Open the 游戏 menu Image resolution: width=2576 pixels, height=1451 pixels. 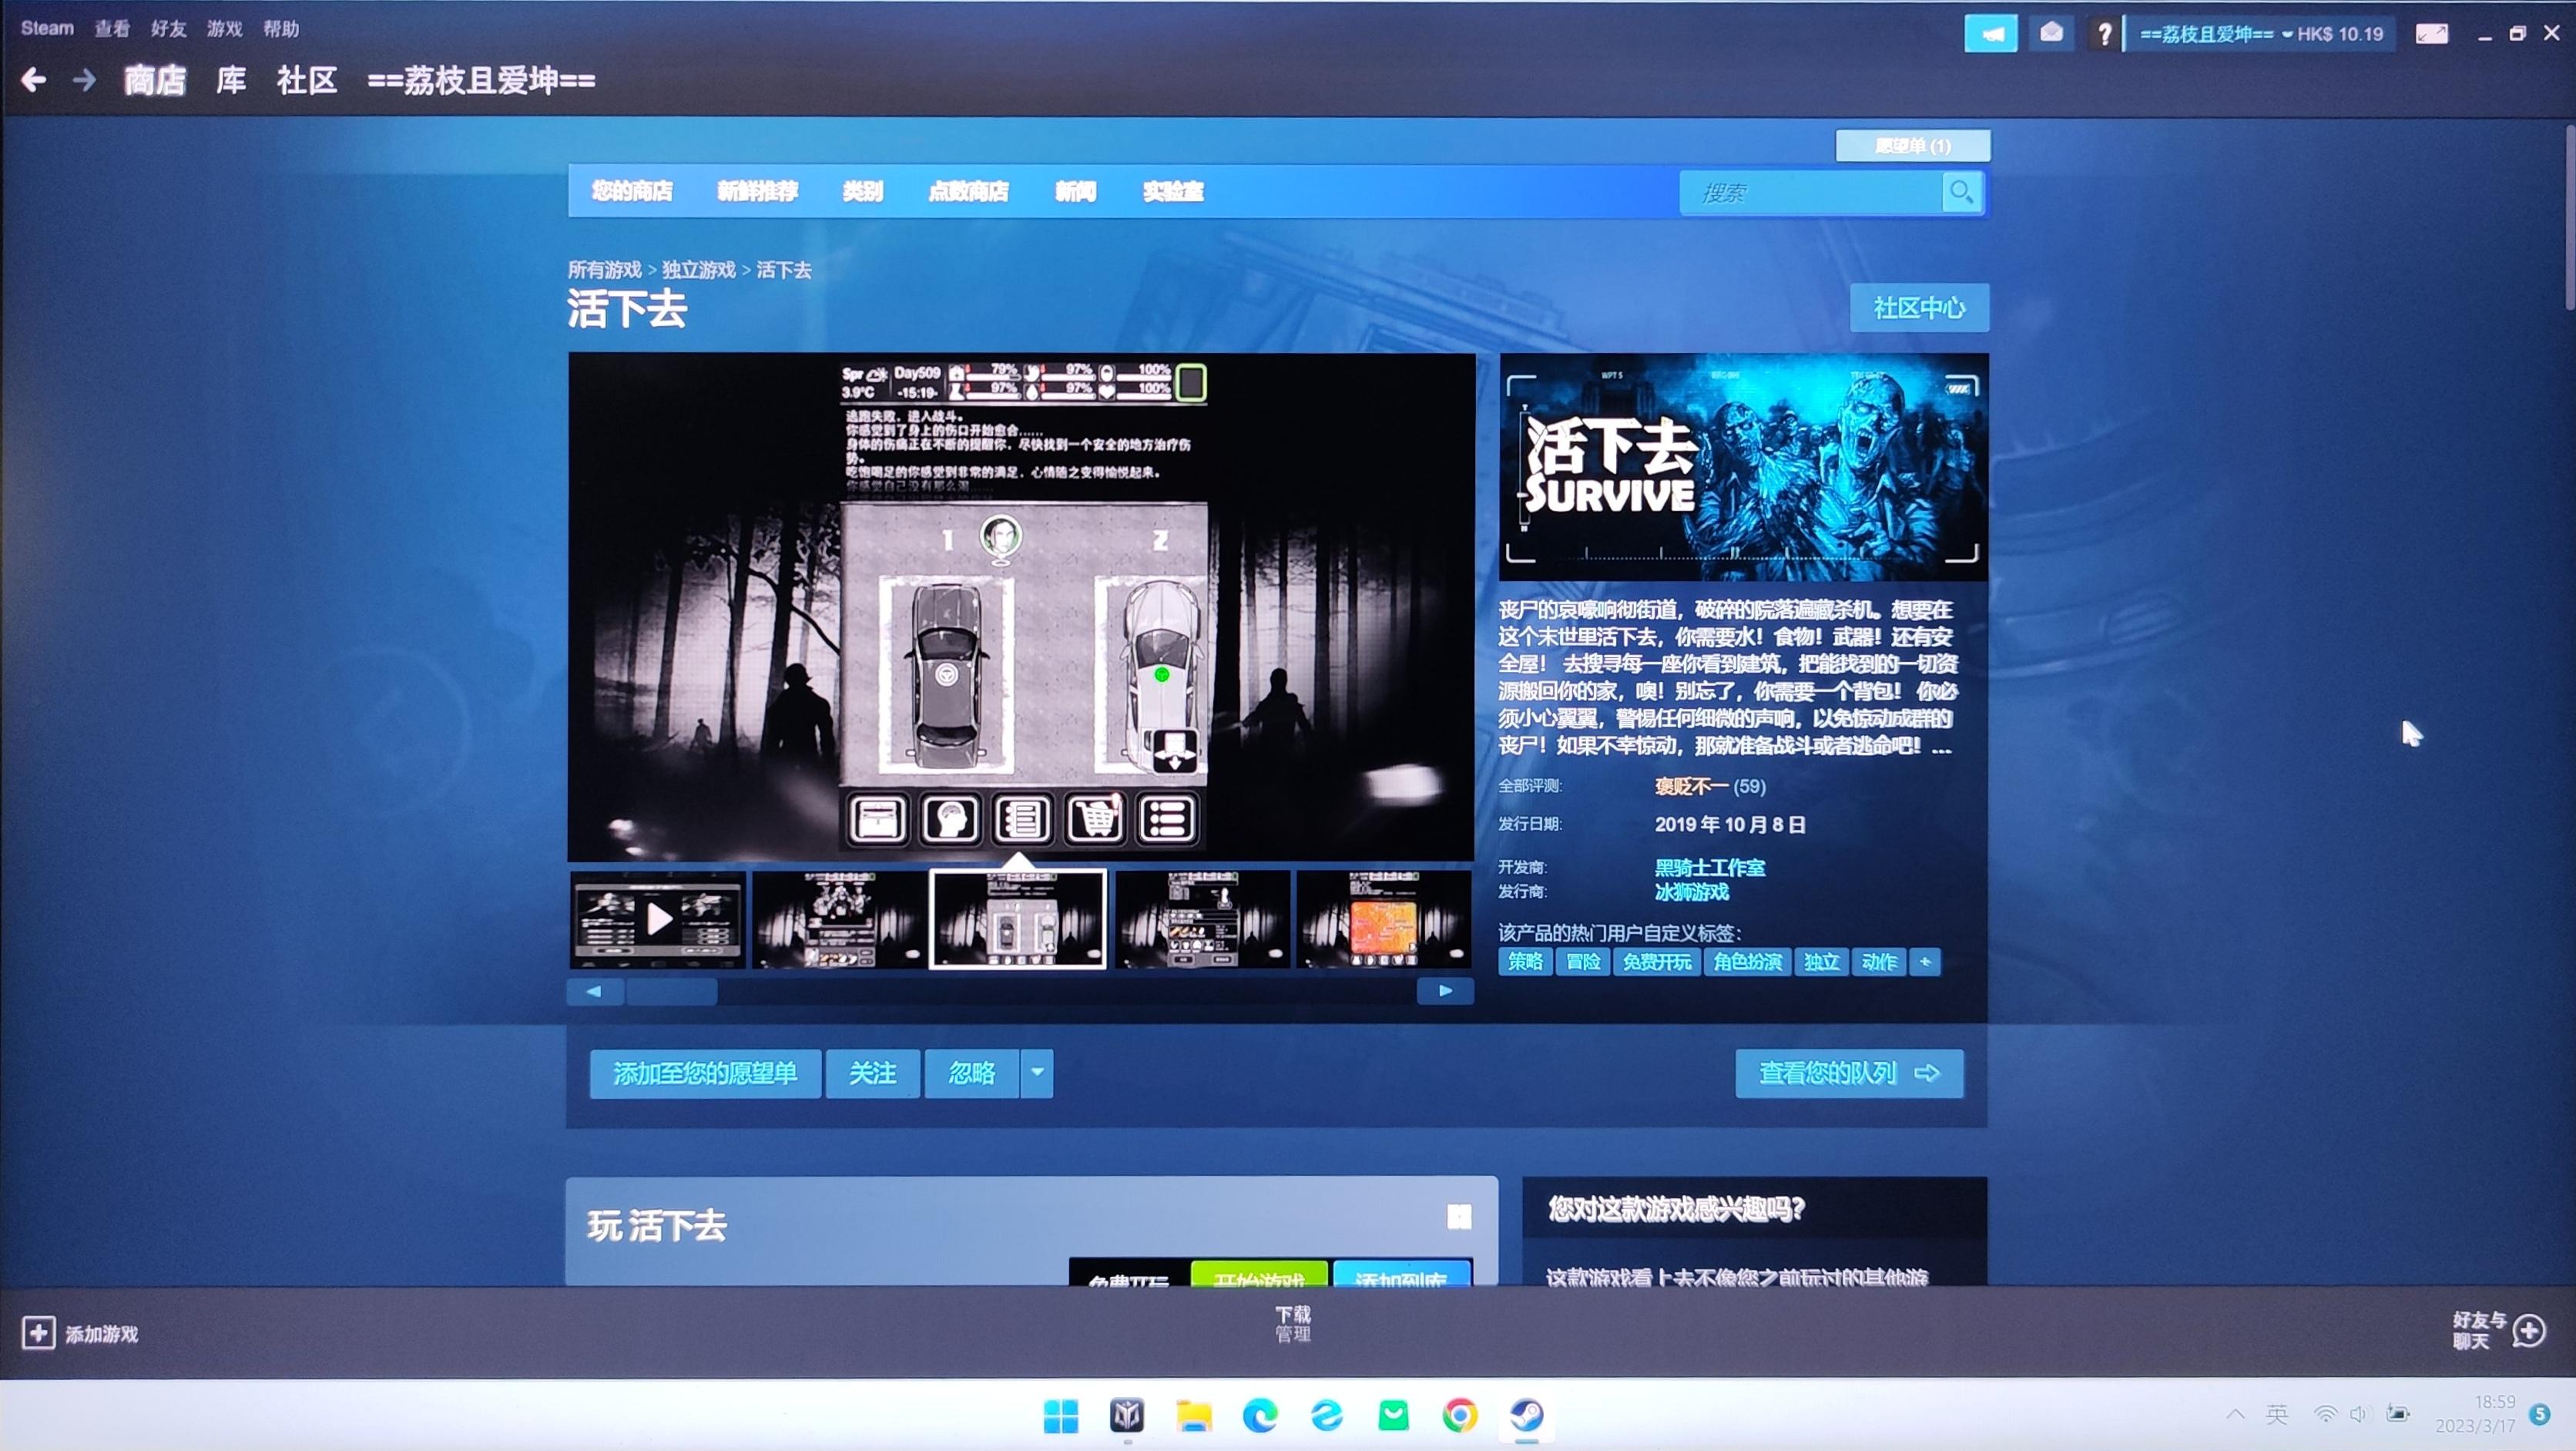point(224,28)
